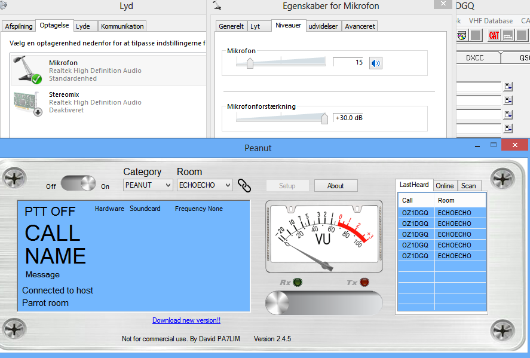Click the "Soundcard" hardware label

(145, 209)
